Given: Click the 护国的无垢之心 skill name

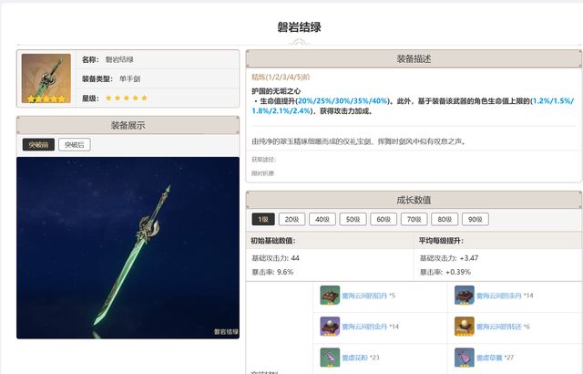Looking at the screenshot, I should coord(276,91).
